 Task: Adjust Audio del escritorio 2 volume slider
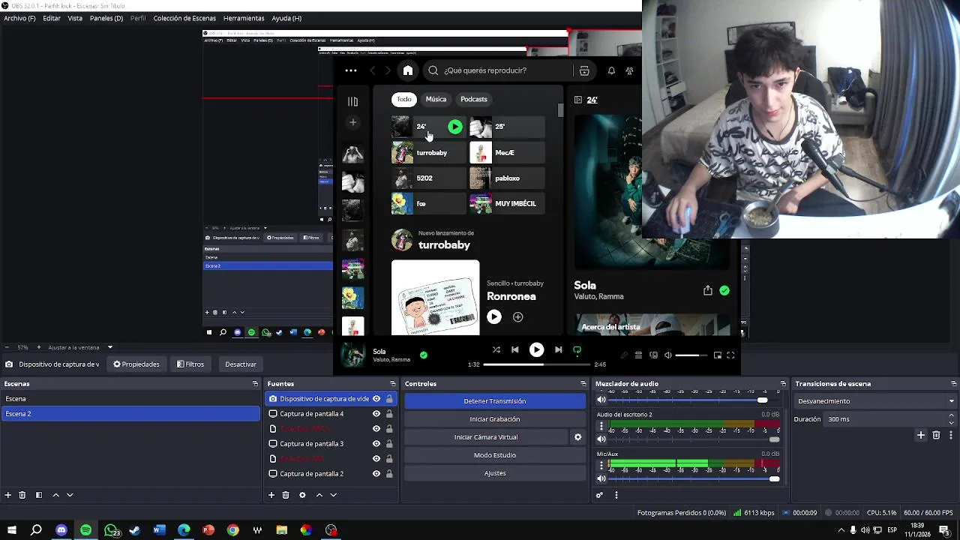point(694,439)
